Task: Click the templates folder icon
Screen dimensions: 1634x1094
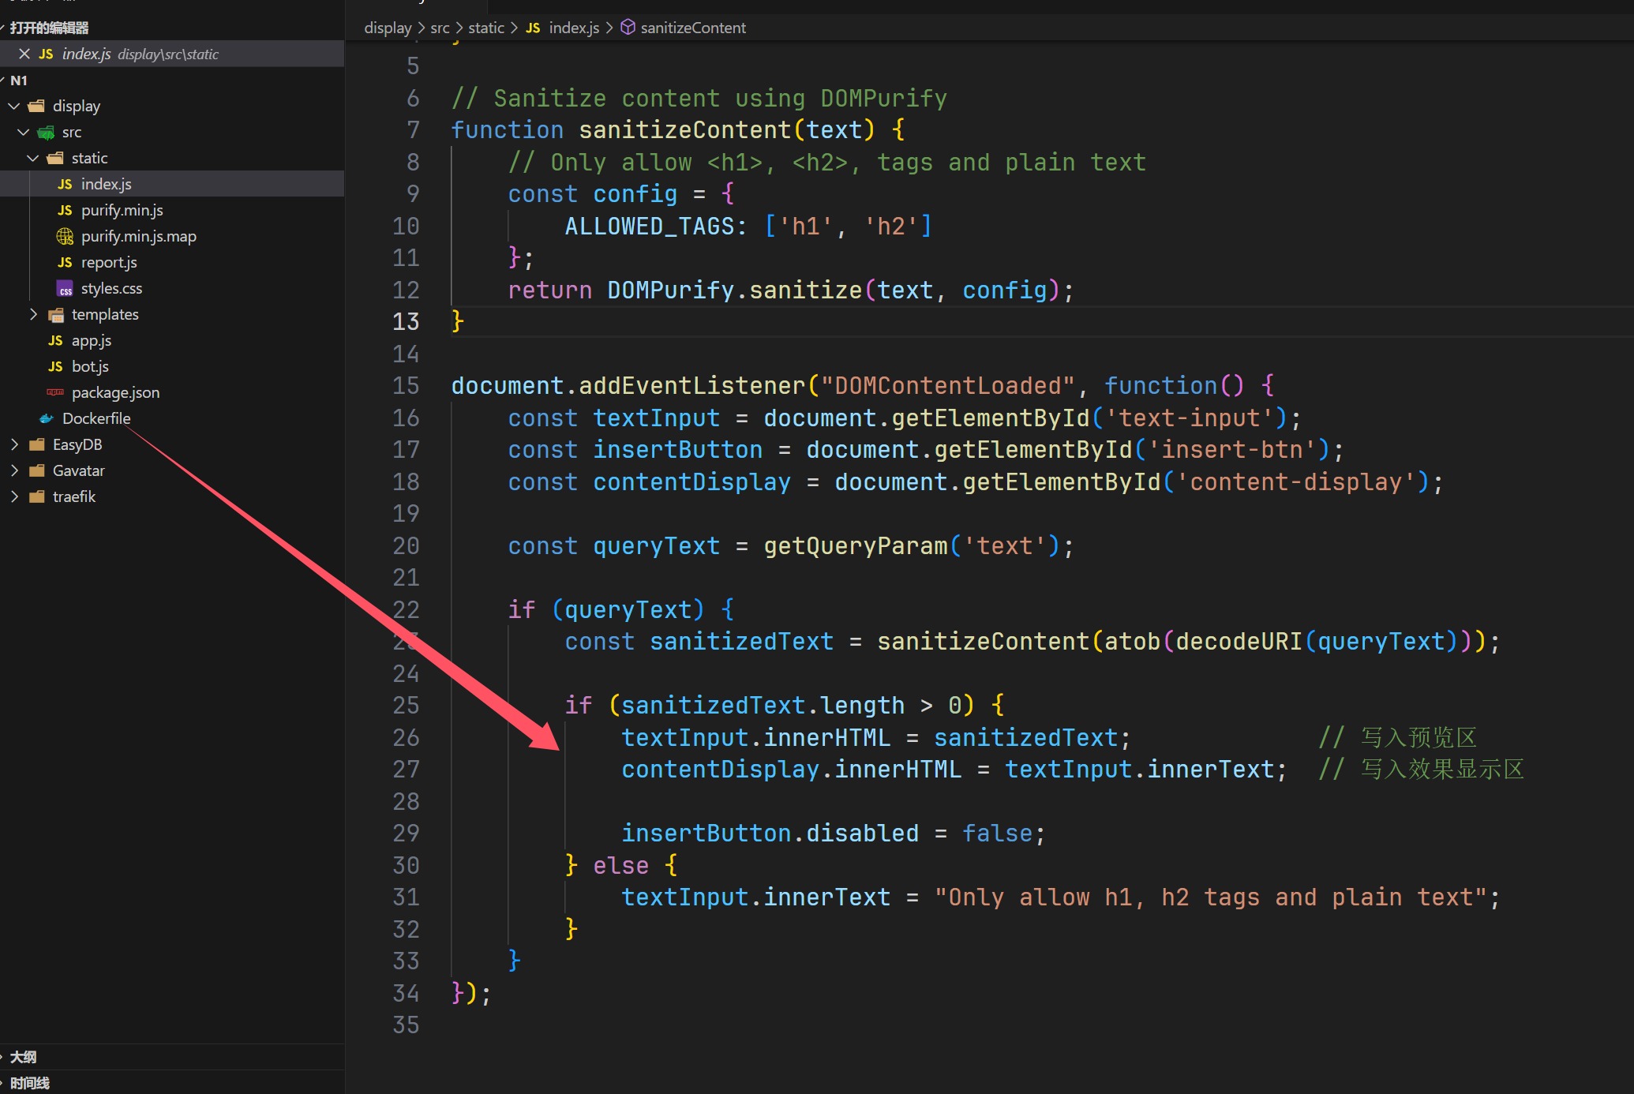Action: point(55,314)
